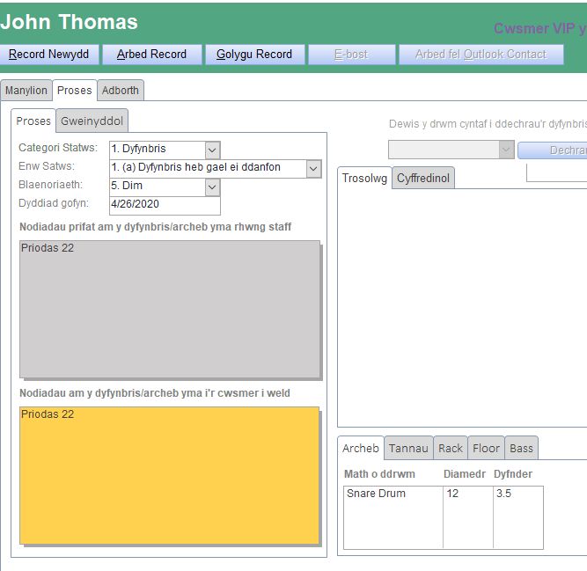Open the Floor tab
587x571 pixels.
pyautogui.click(x=486, y=449)
